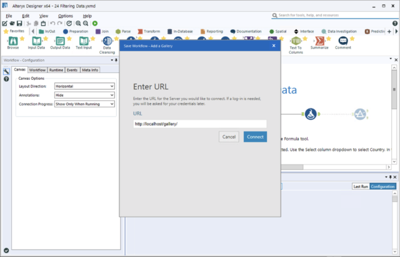The width and height of the screenshot is (400, 257).
Task: Click Cancel in the Add a Gallery dialog
Action: coord(229,137)
